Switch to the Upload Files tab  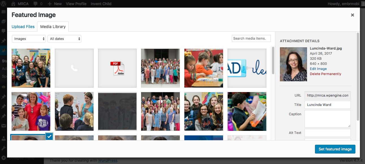tap(23, 27)
